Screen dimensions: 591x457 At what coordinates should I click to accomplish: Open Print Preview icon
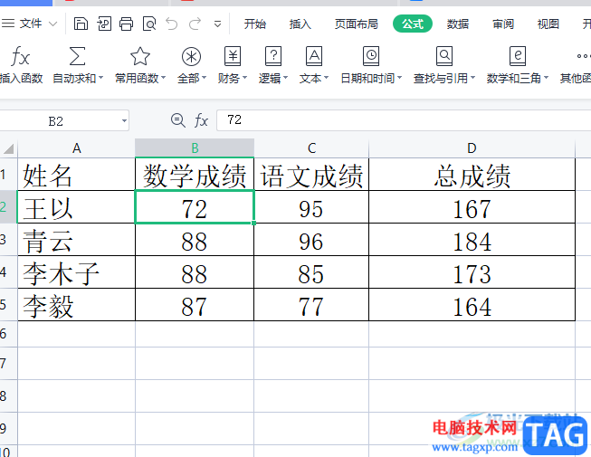[x=149, y=24]
